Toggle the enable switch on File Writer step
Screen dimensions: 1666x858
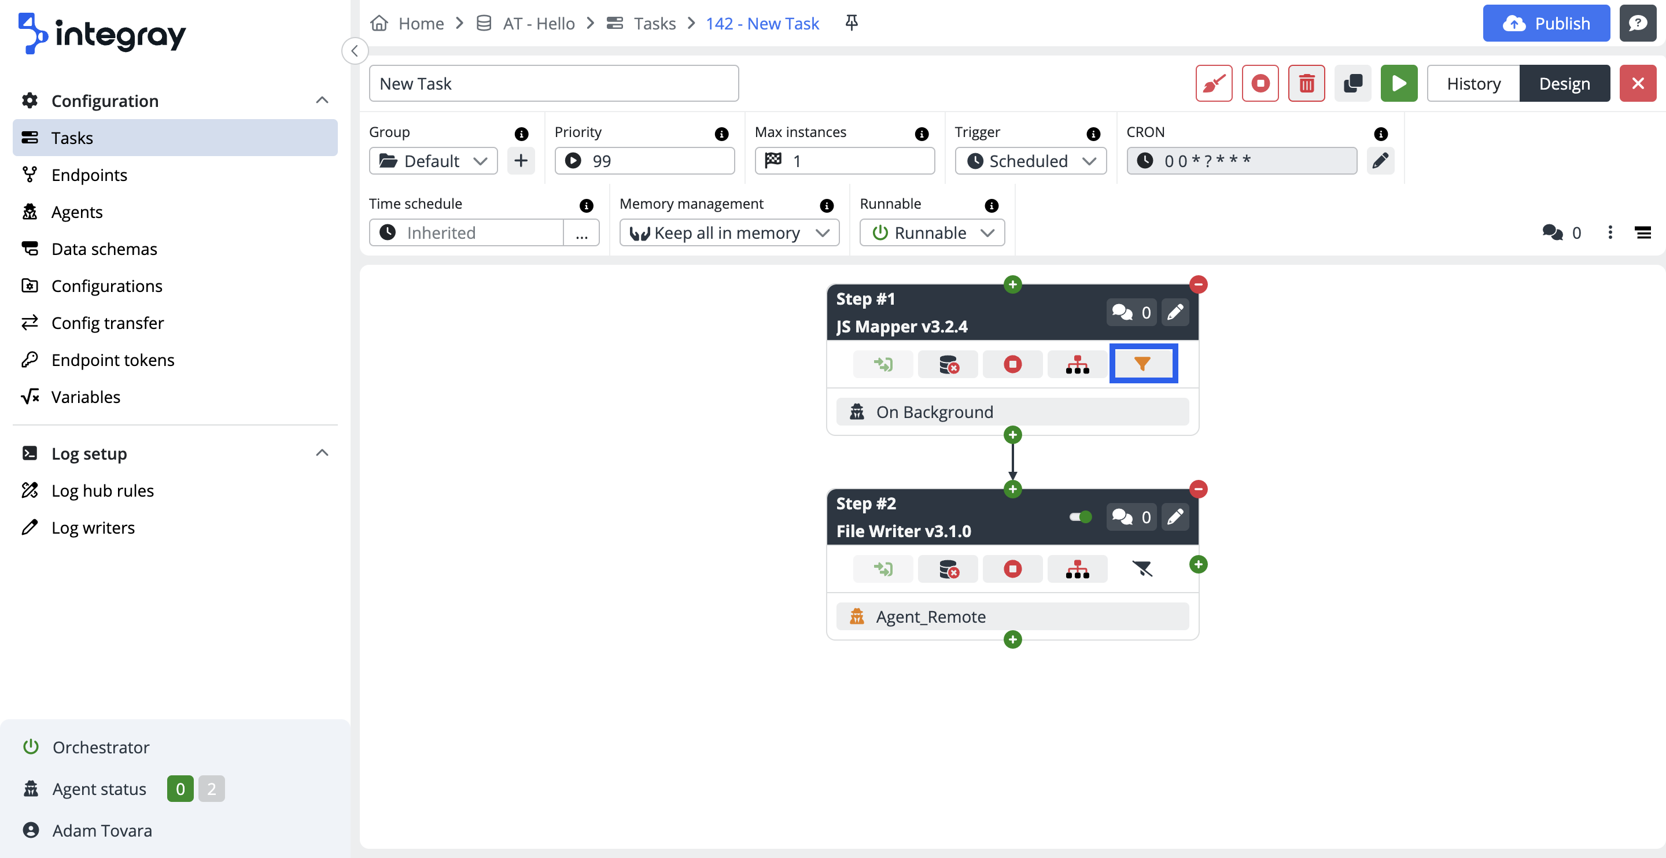[1079, 517]
